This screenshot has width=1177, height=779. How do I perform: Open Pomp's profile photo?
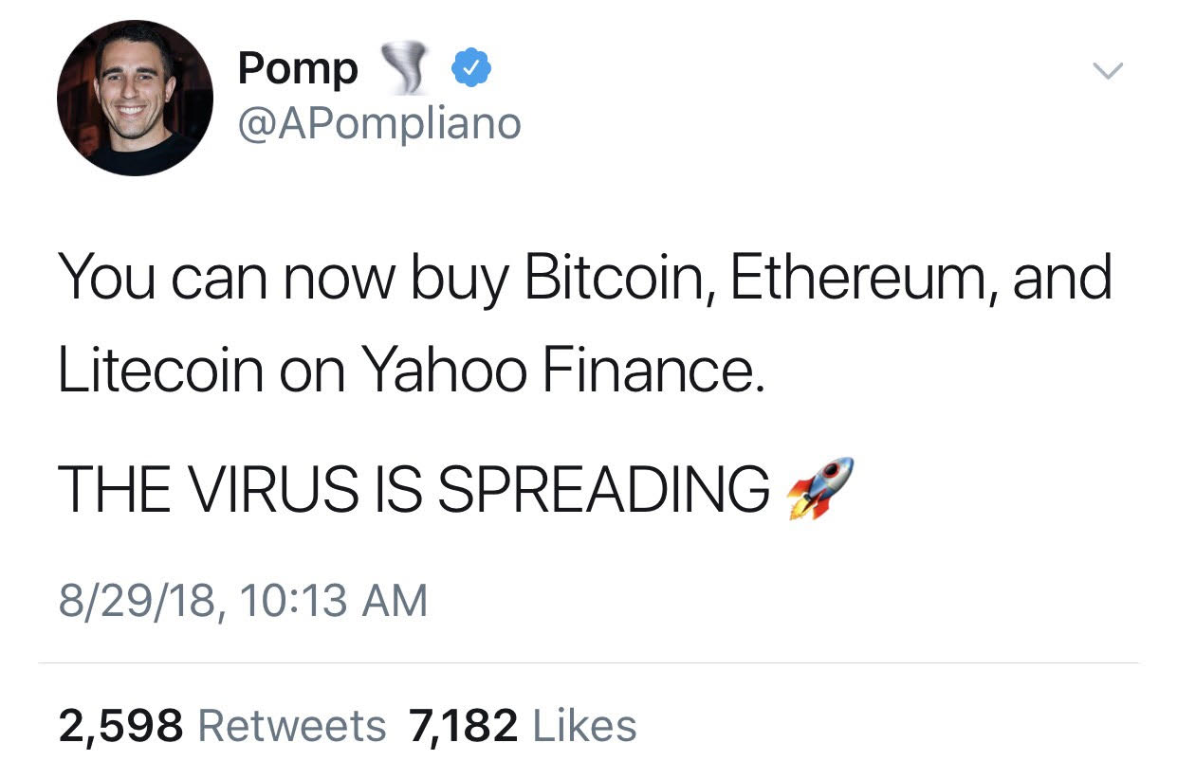point(135,98)
